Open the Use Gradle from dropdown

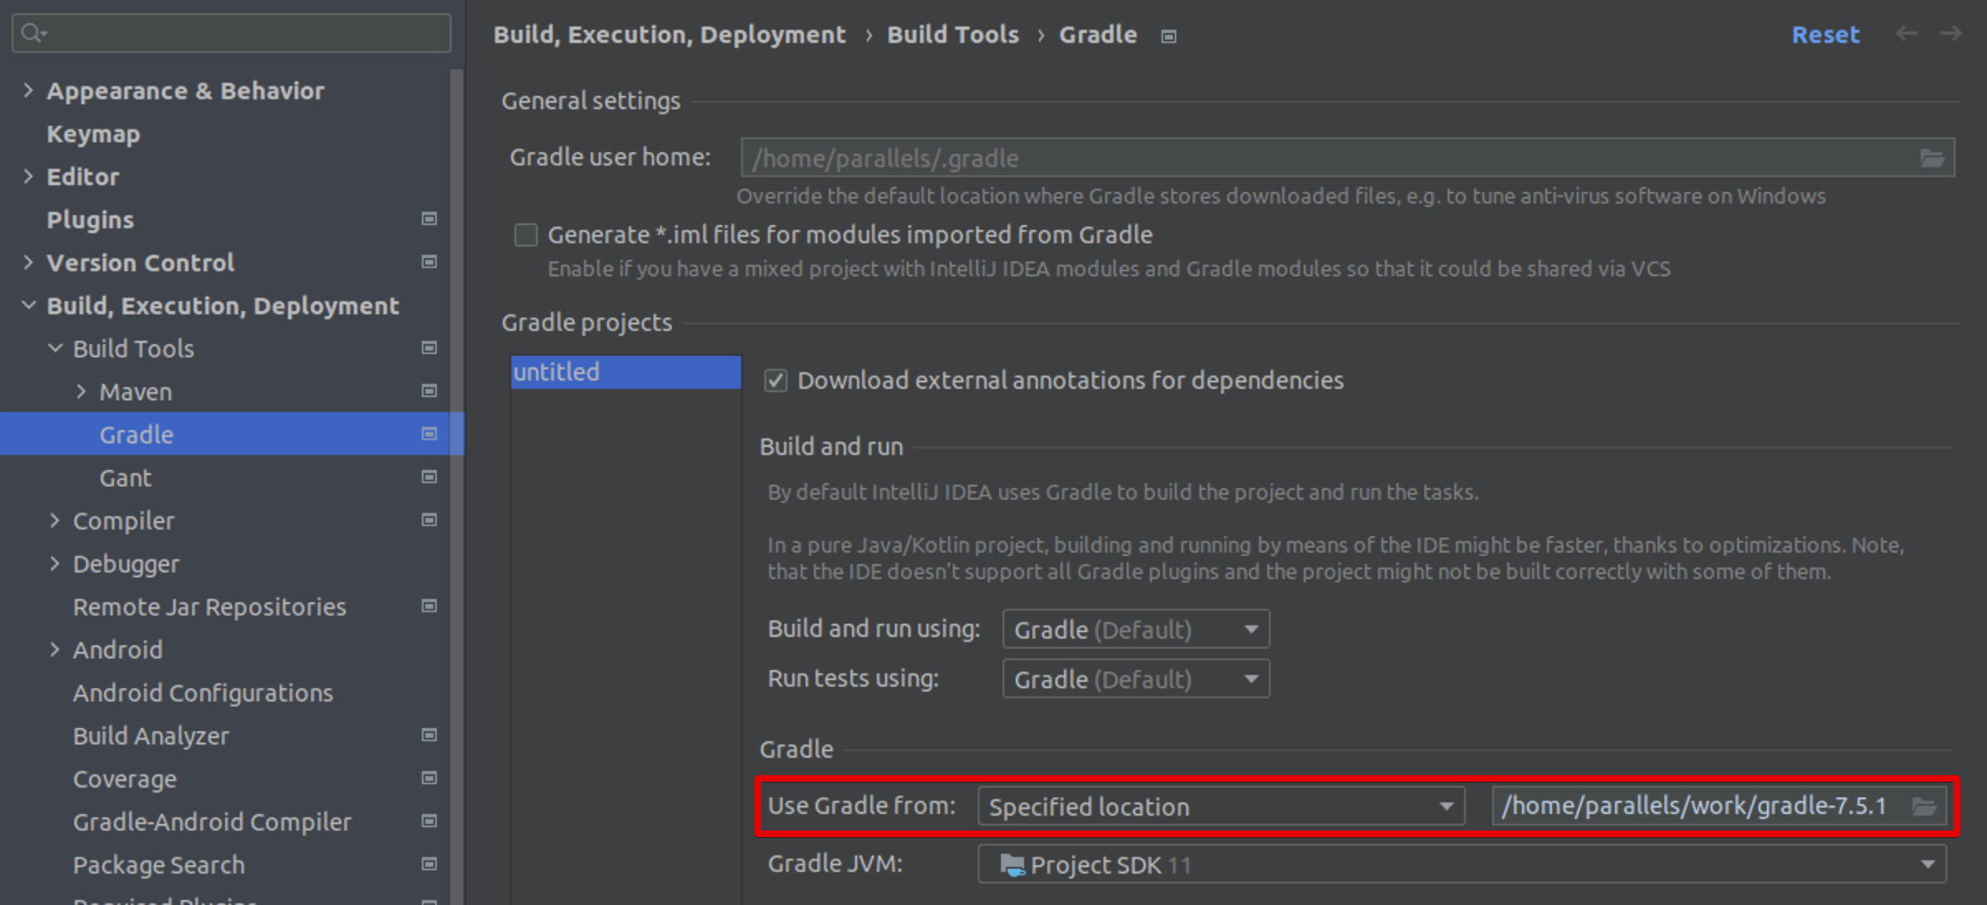(1221, 807)
